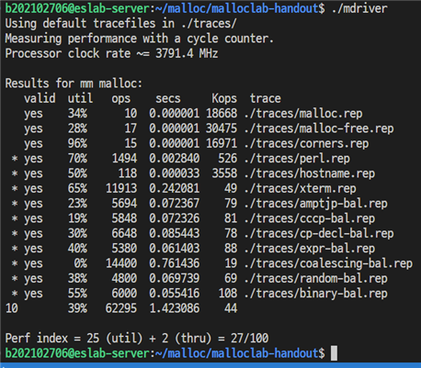Image resolution: width=421 pixels, height=368 pixels.
Task: Click the 'Kops' column header
Action: 224,98
